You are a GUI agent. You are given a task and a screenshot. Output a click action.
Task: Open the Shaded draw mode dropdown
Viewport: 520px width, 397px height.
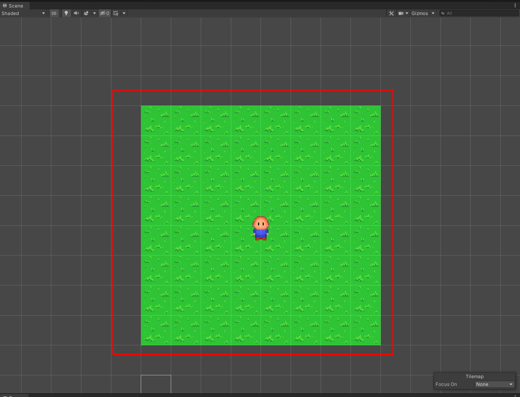23,13
